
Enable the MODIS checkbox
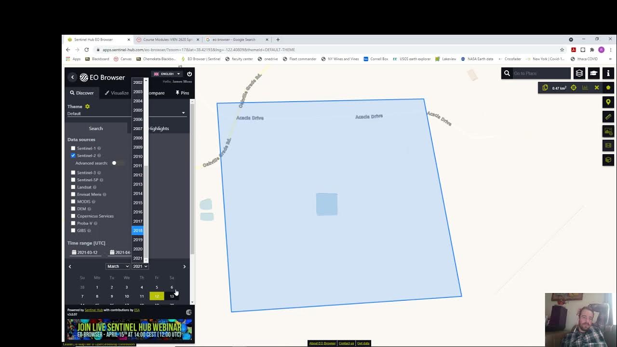tap(73, 201)
